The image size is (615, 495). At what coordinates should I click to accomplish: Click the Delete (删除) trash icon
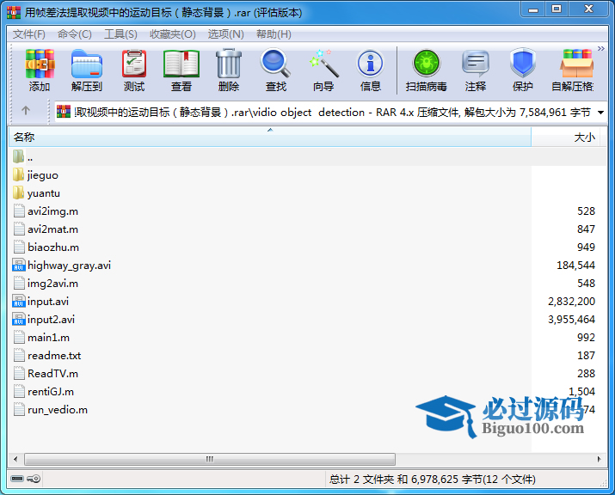pyautogui.click(x=229, y=70)
